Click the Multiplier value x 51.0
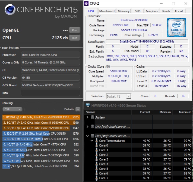The width and height of the screenshot is (193, 182). (x=119, y=76)
